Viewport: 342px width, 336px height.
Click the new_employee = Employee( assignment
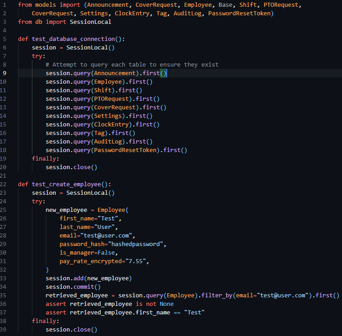pyautogui.click(x=87, y=210)
